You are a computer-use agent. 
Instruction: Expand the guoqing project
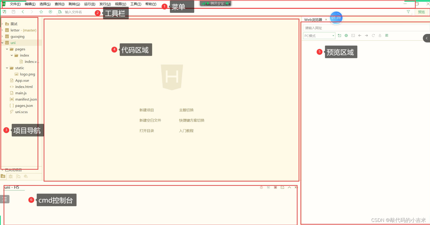click(x=2, y=36)
